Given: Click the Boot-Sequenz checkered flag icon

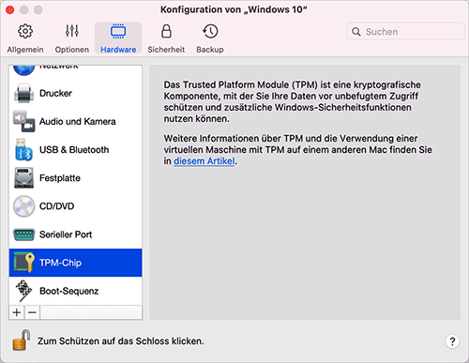Looking at the screenshot, I should coord(24,291).
